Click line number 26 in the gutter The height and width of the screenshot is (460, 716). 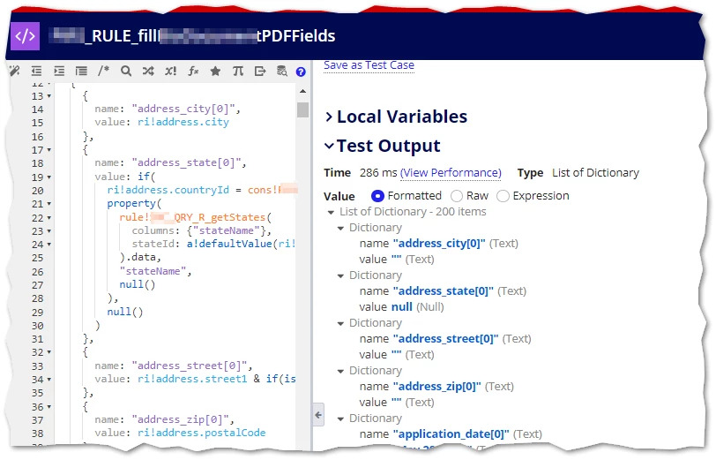pos(38,272)
